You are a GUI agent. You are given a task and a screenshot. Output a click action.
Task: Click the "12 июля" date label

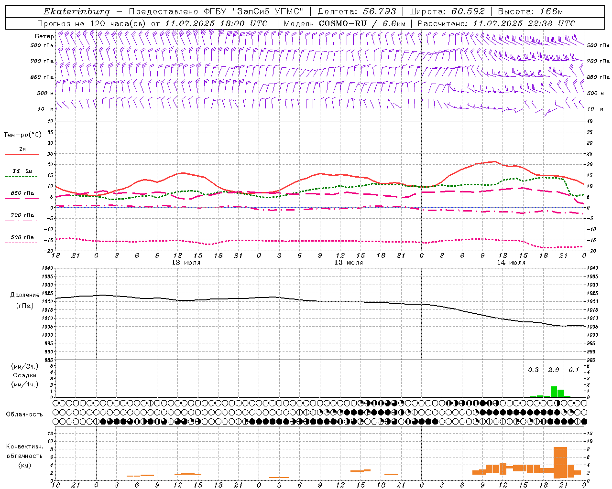186,263
